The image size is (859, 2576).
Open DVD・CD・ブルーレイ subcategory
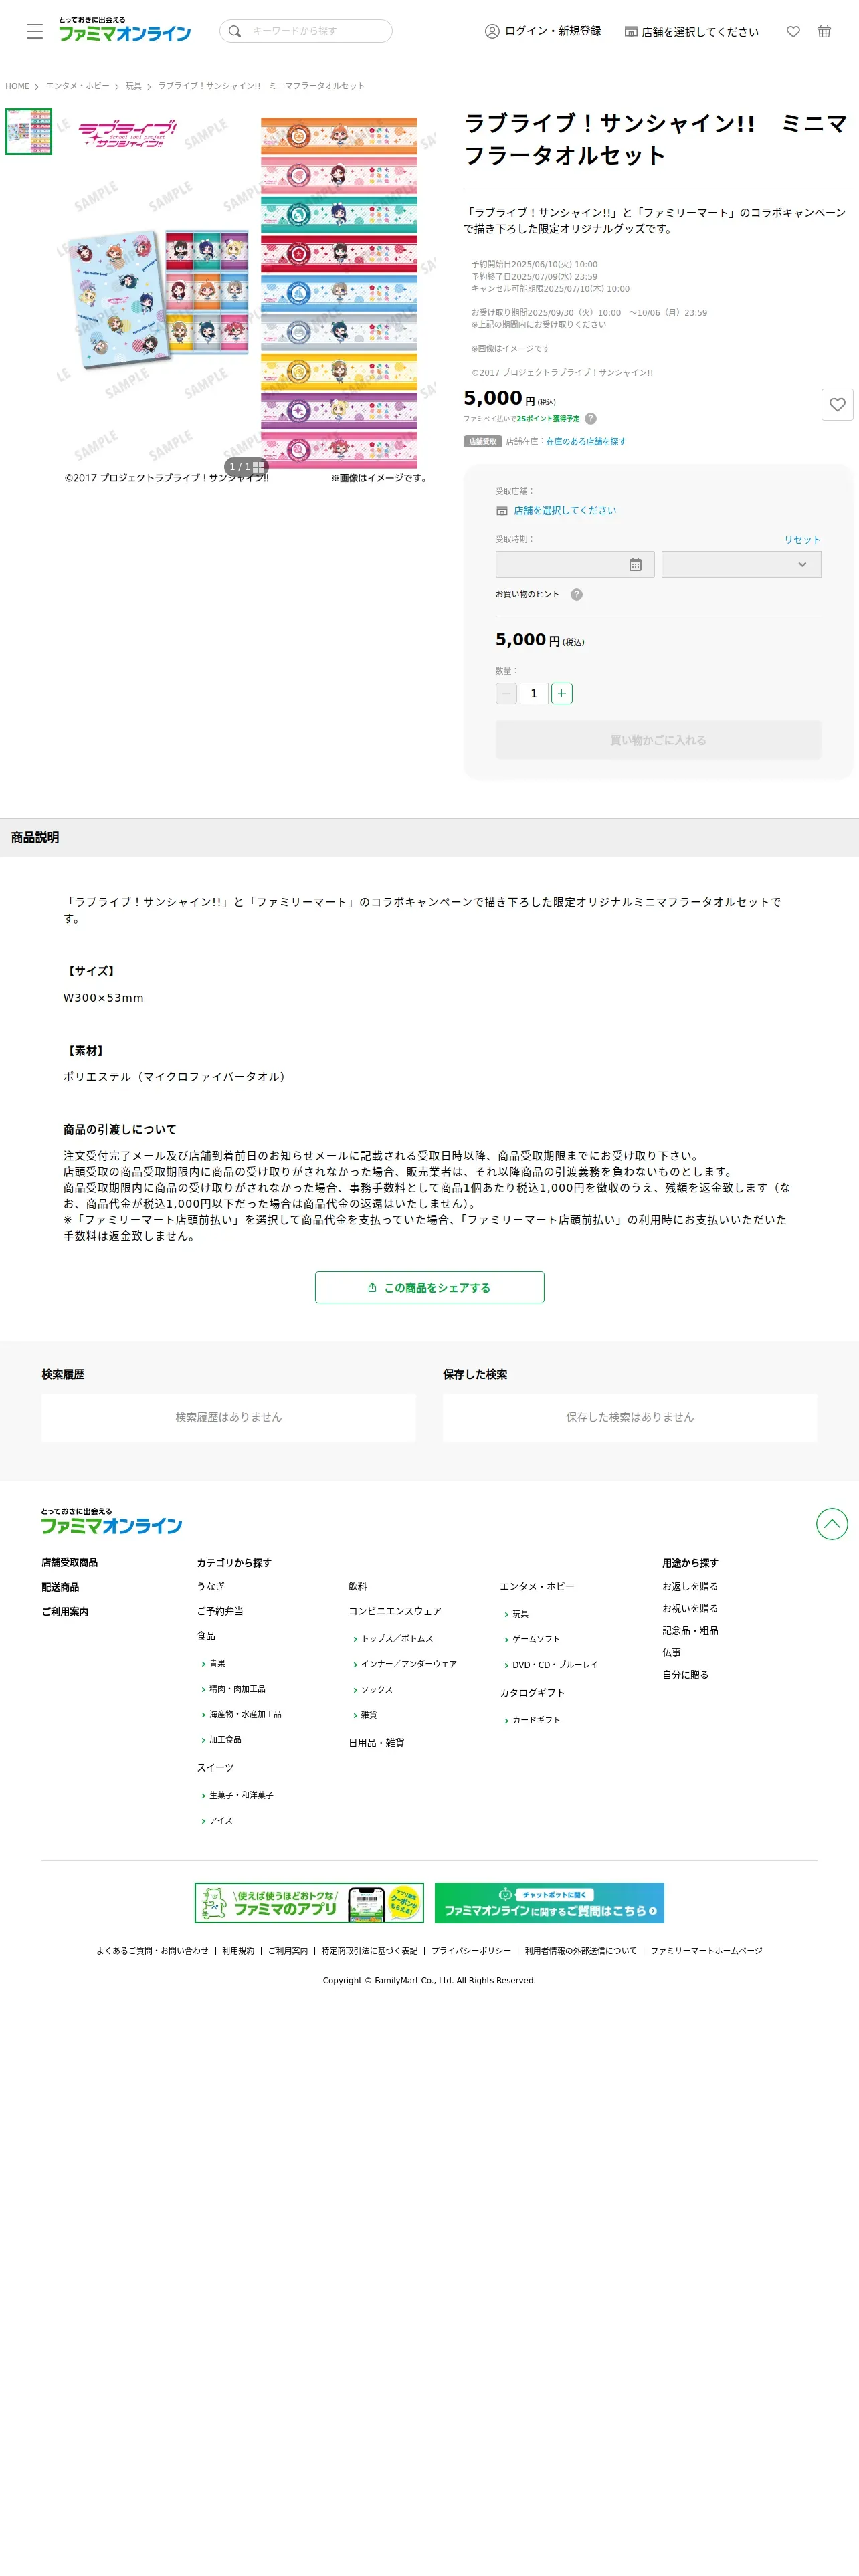[555, 1665]
